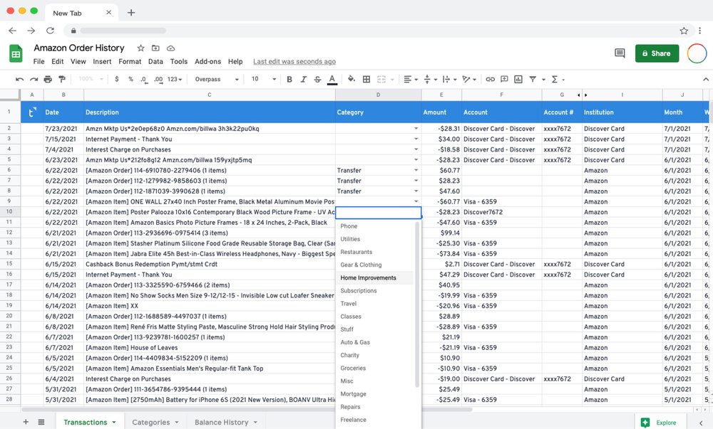
Task: Click the Share button
Action: [657, 53]
